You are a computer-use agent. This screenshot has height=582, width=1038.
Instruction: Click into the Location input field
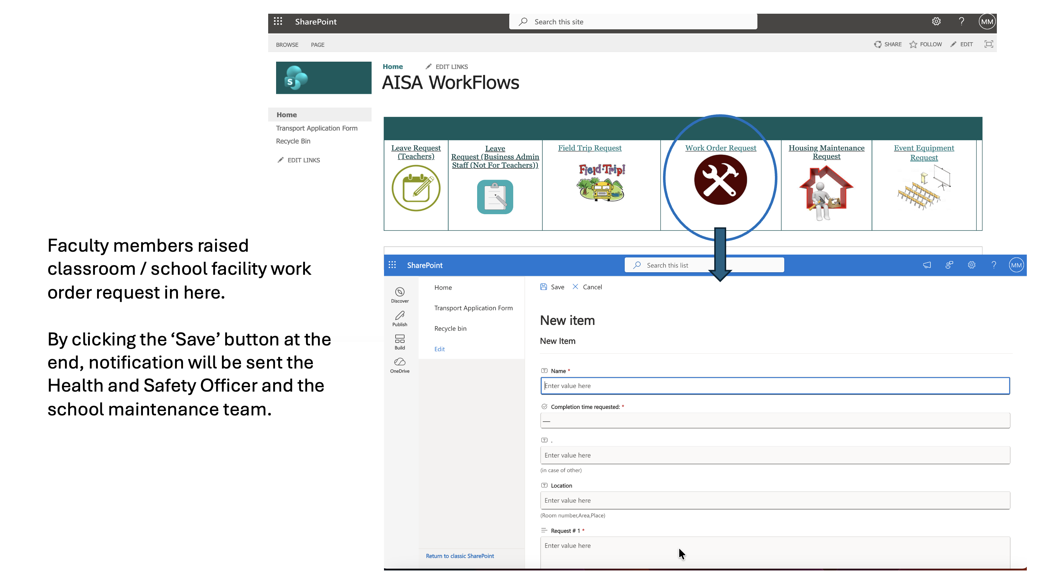(x=775, y=500)
